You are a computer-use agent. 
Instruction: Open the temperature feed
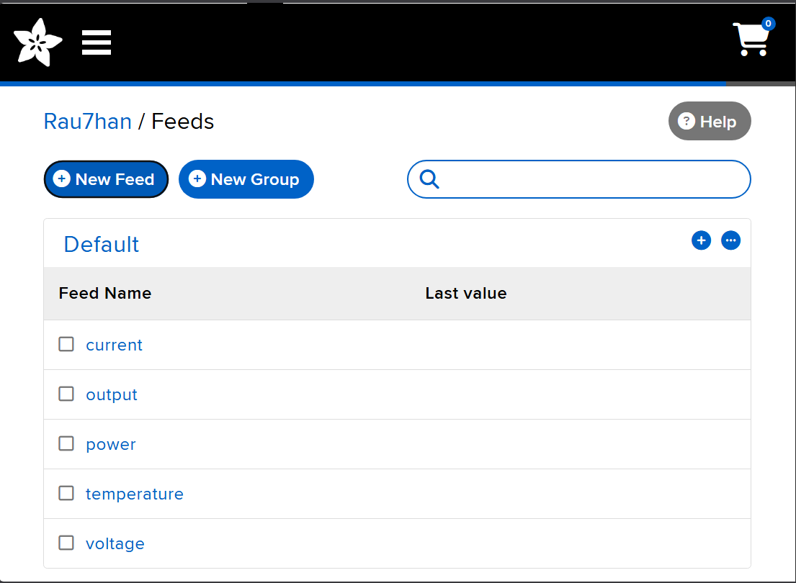(135, 494)
